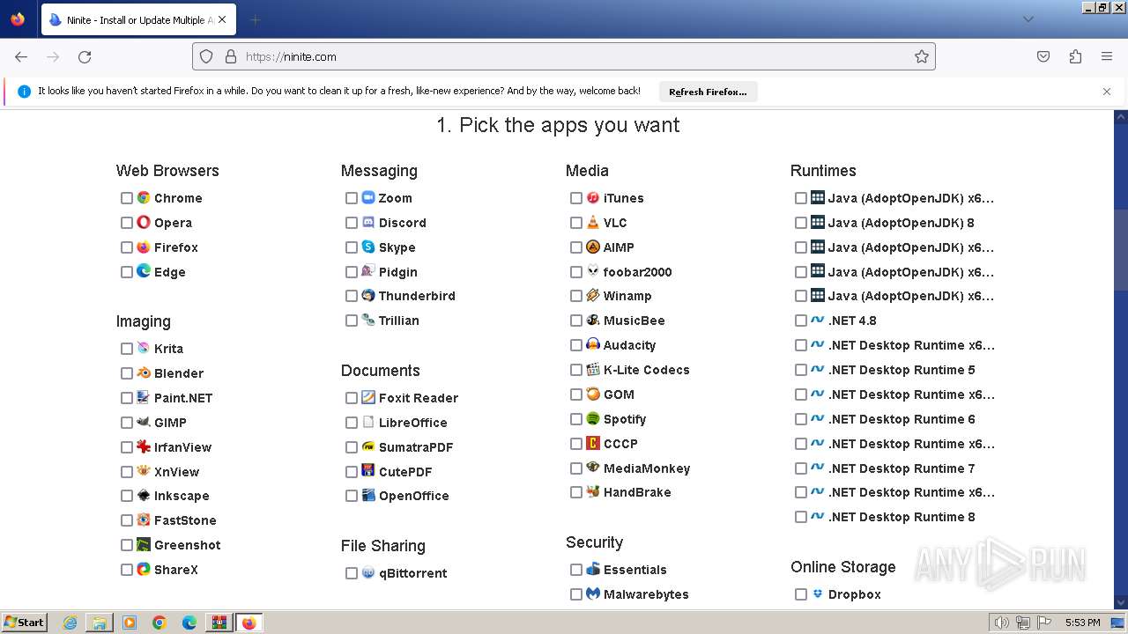The height and width of the screenshot is (634, 1128).
Task: Click the iTunes app icon
Action: click(593, 198)
